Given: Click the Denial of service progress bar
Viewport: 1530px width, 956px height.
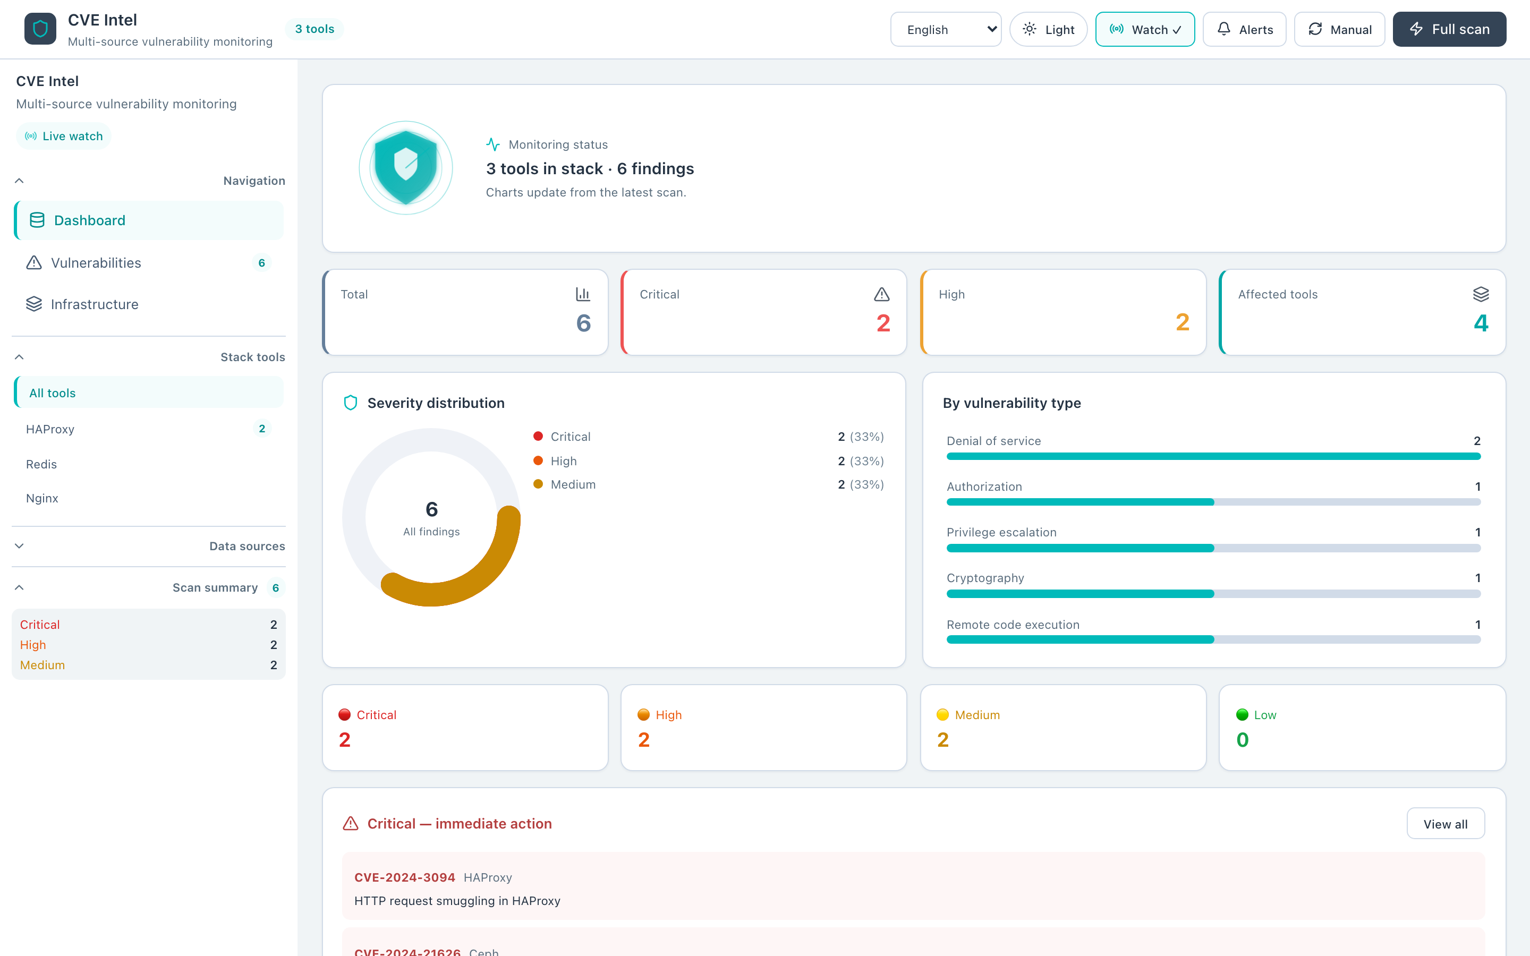Looking at the screenshot, I should [1213, 456].
